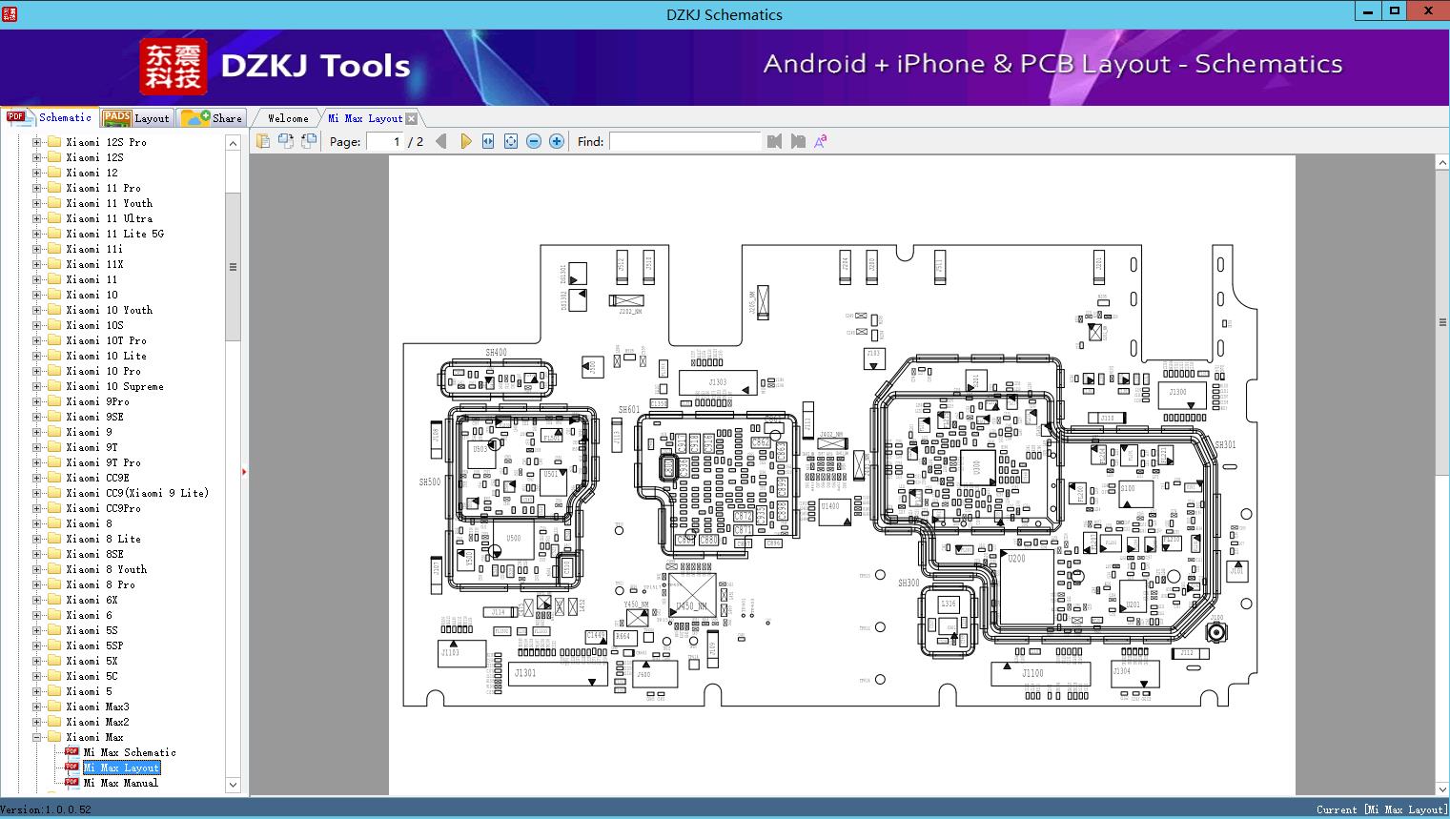Go to next page with arrow button
Screen dimensions: 1450x819
click(x=464, y=140)
